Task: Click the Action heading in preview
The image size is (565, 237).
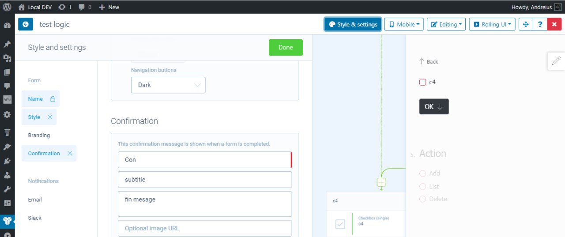Action: [433, 154]
